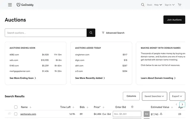Open 6082.com in Ending Soon list
Screen dimensions: 190x119
pos(14,55)
